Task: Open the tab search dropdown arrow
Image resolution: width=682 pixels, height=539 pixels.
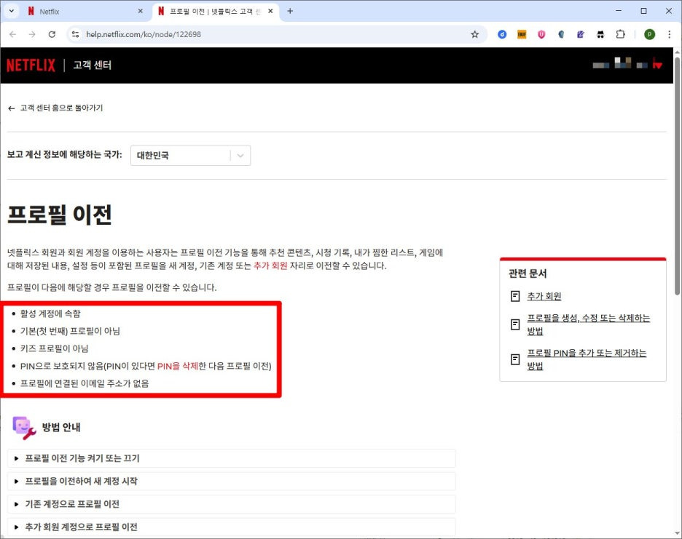Action: click(12, 12)
